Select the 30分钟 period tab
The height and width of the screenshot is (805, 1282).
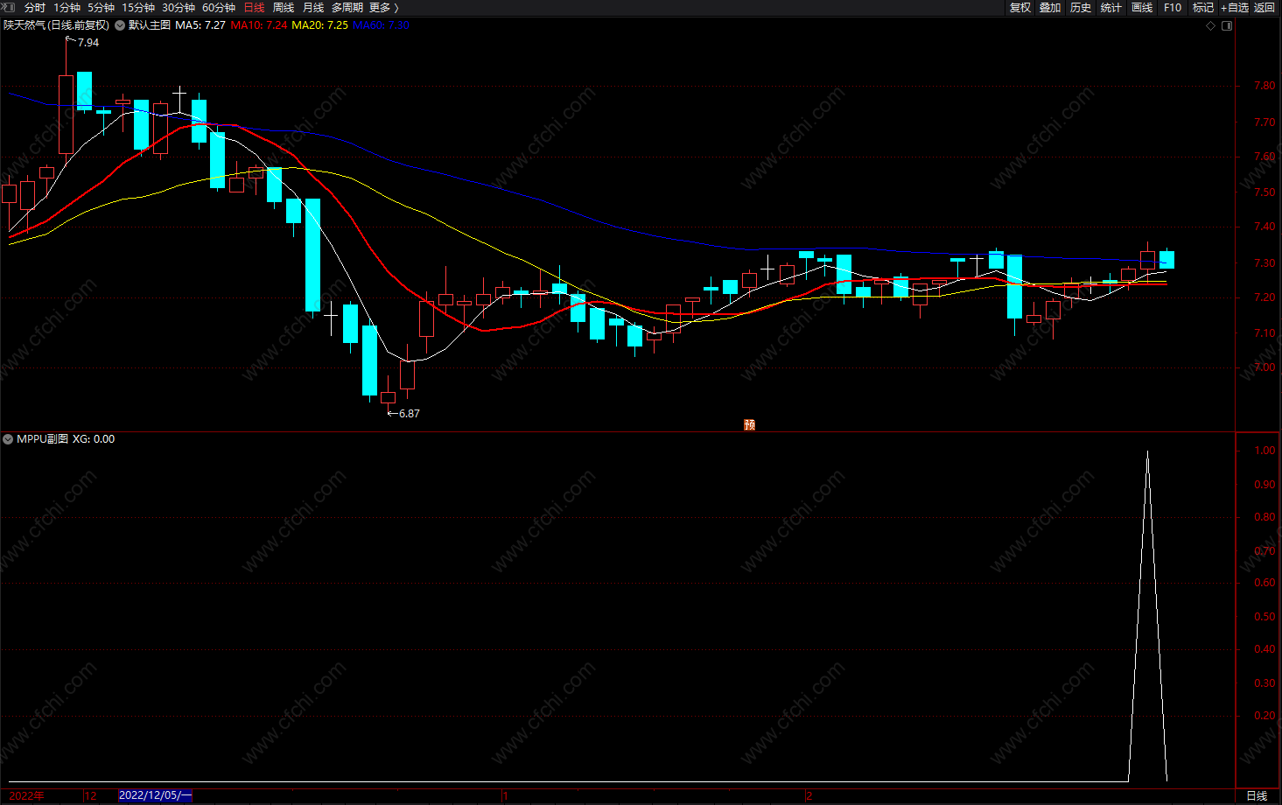(x=179, y=8)
